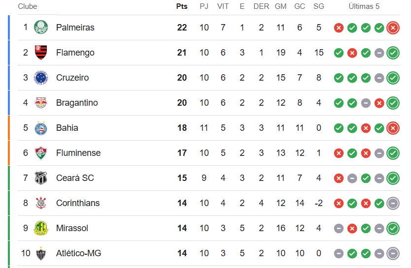Click the Últimas 5 column header
The width and height of the screenshot is (411, 268).
[x=364, y=6]
